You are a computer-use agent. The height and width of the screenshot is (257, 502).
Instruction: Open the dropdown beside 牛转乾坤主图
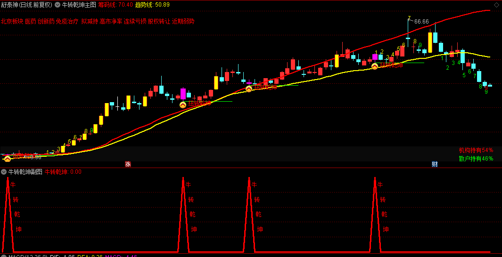pos(58,5)
